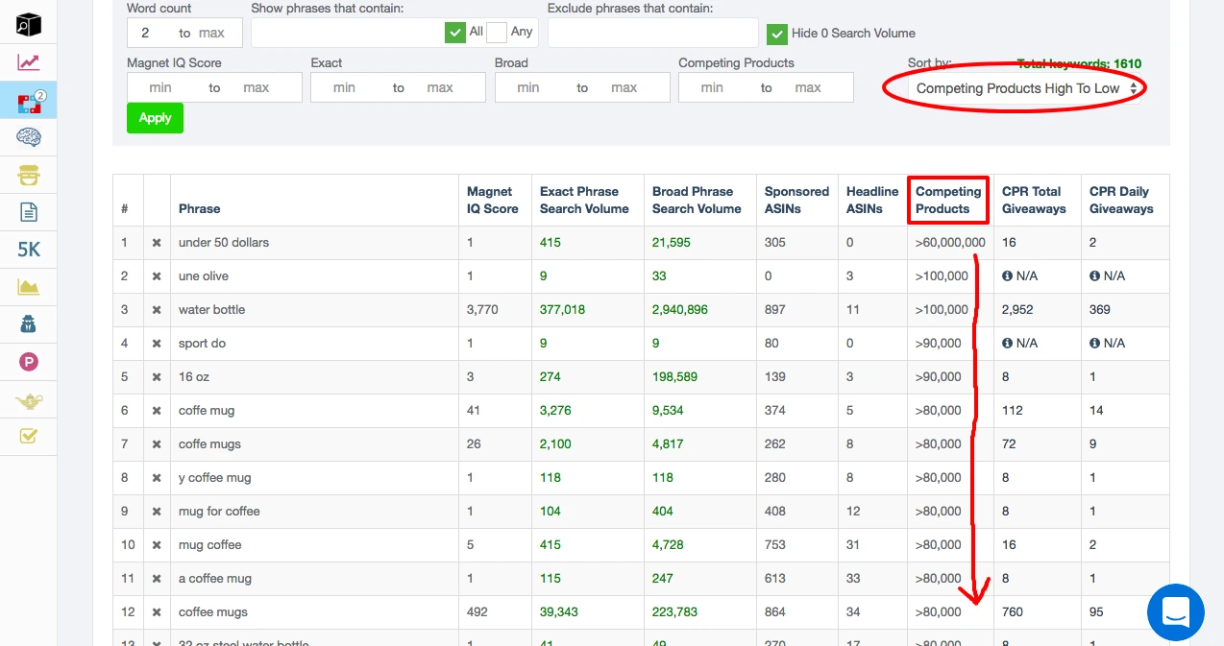Screen dimensions: 1224x646
Task: Click the Competing Products column header
Action: (x=947, y=200)
